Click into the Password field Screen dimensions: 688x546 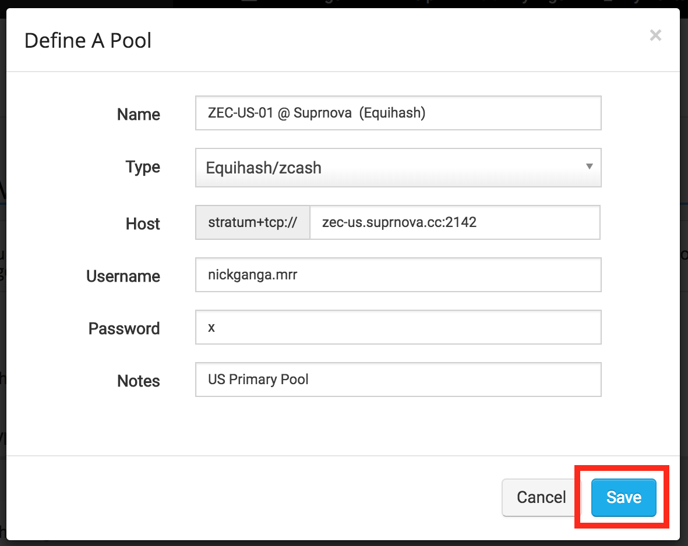[x=398, y=327]
